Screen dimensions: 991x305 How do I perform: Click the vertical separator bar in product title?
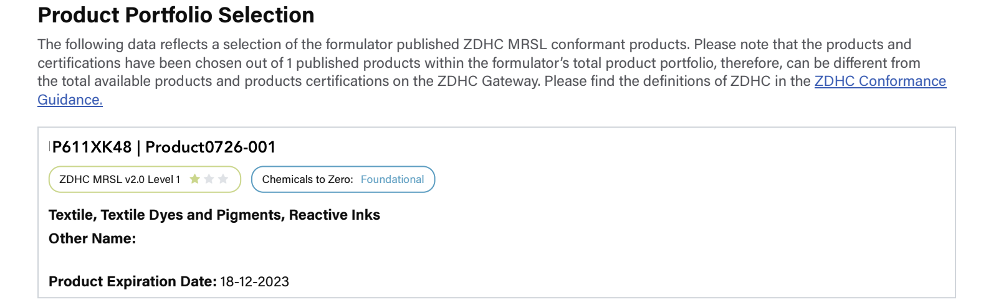tap(138, 148)
